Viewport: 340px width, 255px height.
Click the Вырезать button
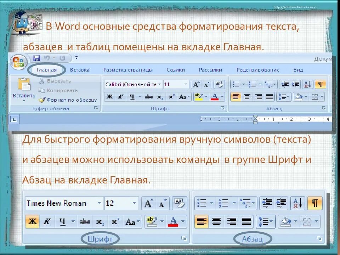[x=55, y=81]
